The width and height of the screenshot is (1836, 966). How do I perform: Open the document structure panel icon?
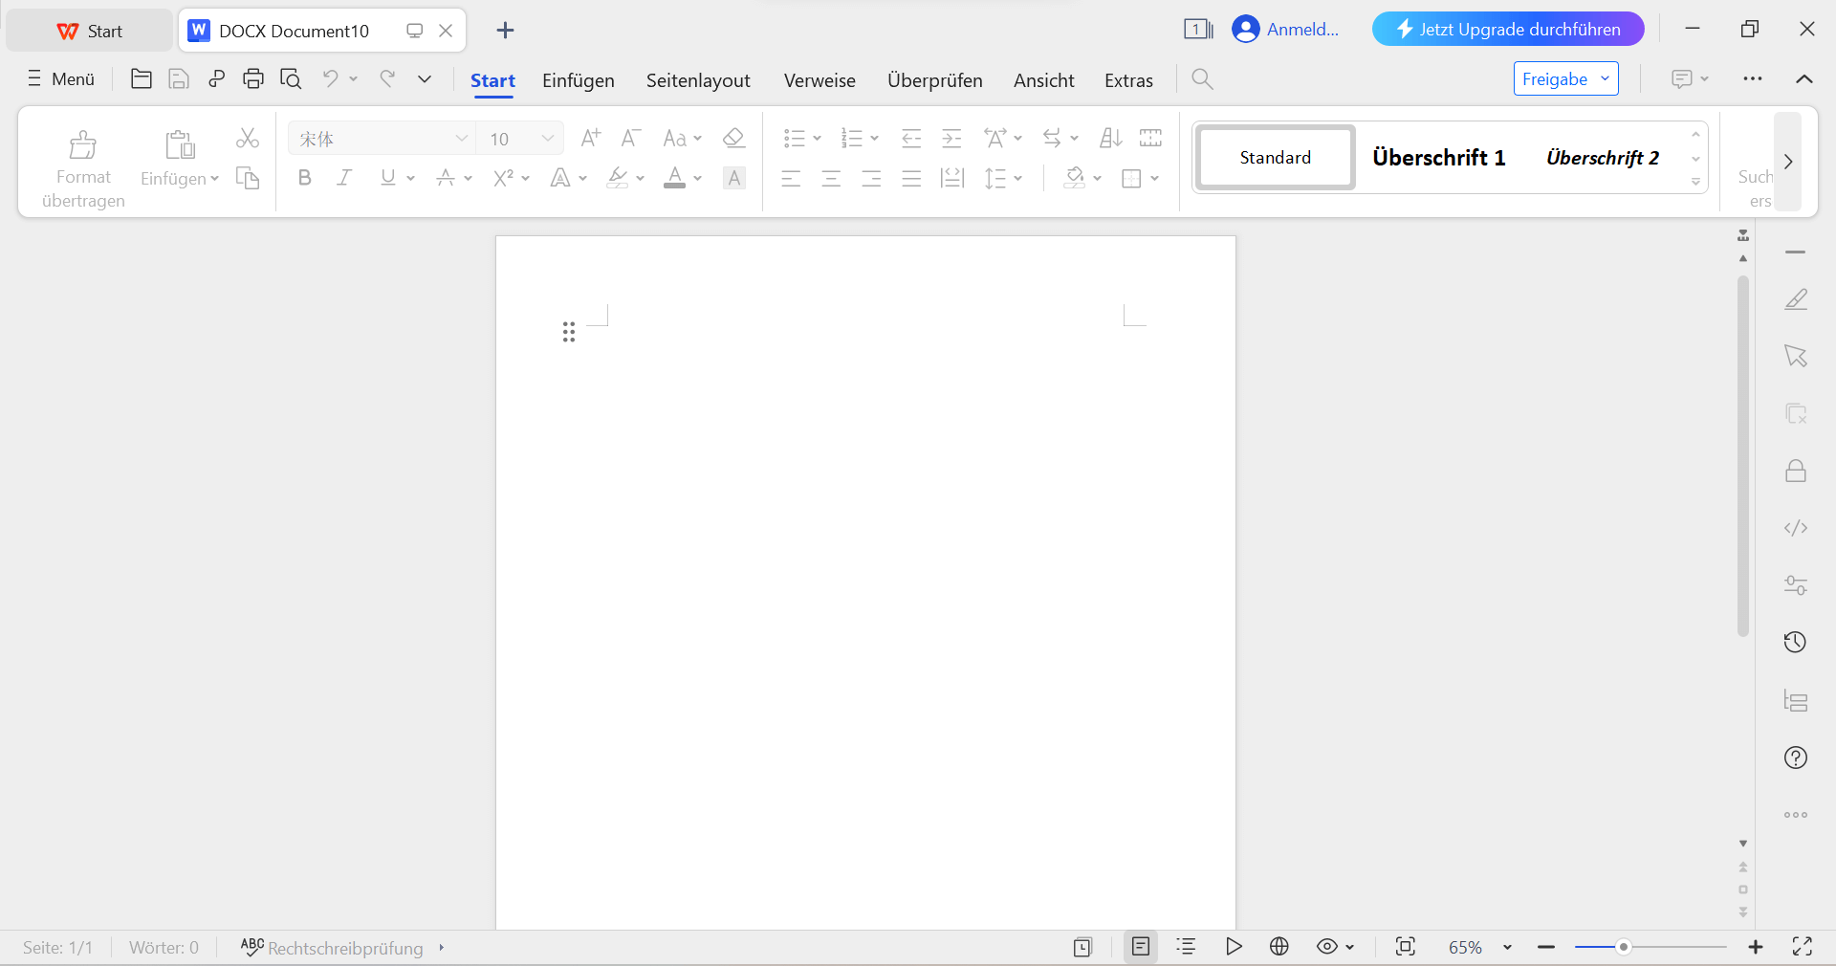[x=1796, y=700]
